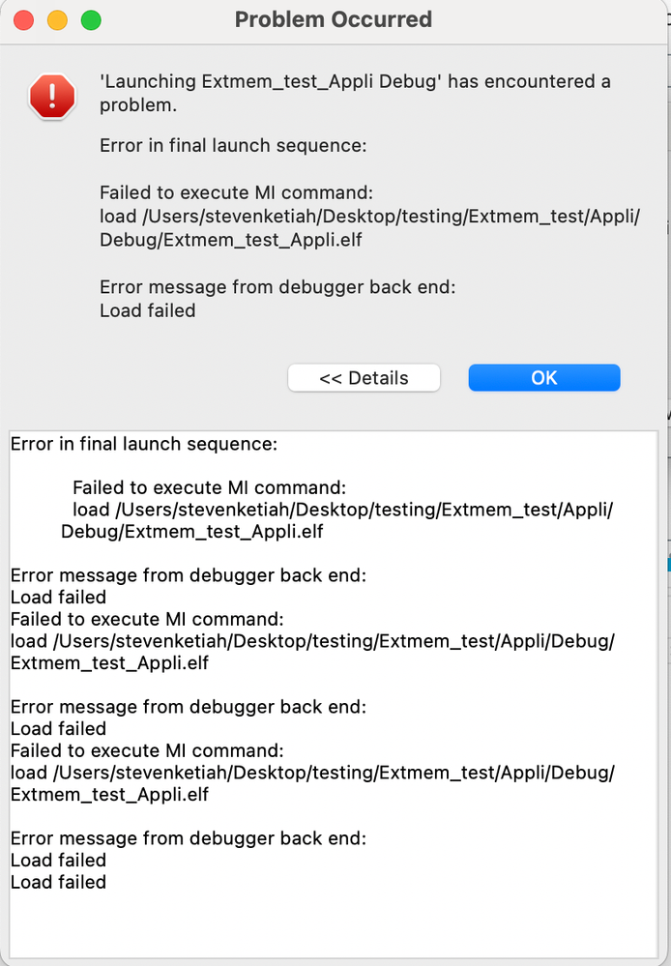The image size is (671, 966).
Task: Select the blue highlighted OK button icon area
Action: click(543, 377)
